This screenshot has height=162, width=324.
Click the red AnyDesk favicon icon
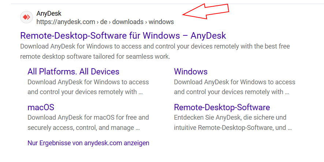[26, 17]
